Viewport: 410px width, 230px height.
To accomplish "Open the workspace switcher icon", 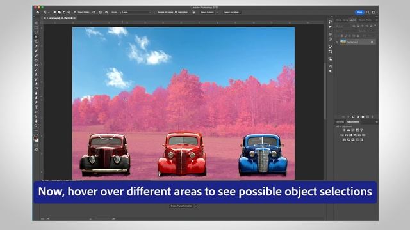I will click(373, 12).
